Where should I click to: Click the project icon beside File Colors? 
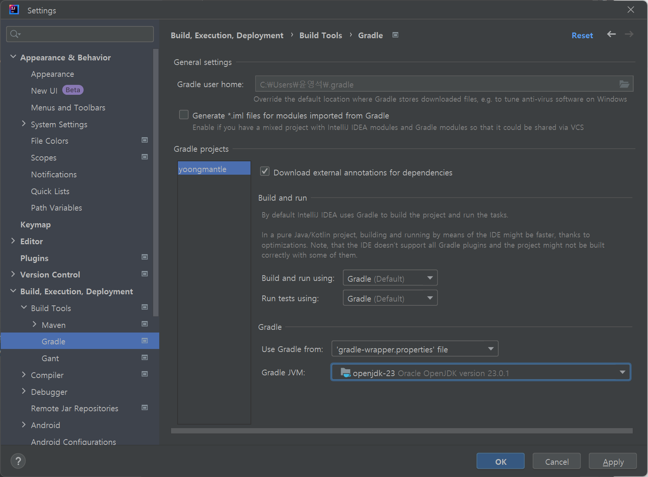(145, 140)
